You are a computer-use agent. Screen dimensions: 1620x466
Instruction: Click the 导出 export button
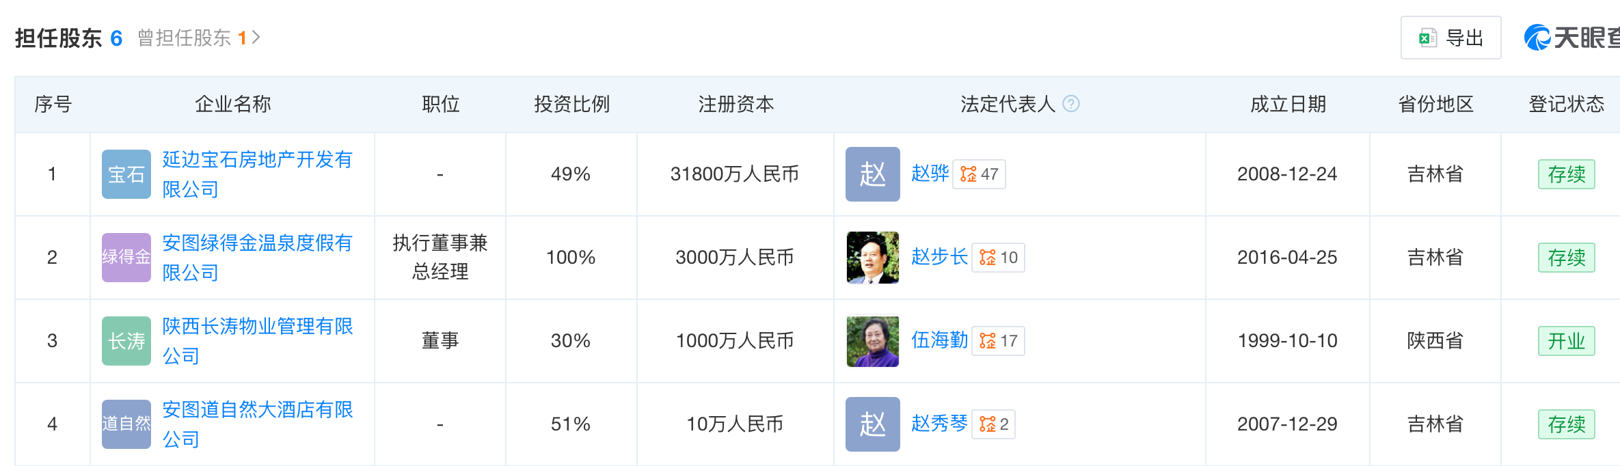click(x=1450, y=38)
